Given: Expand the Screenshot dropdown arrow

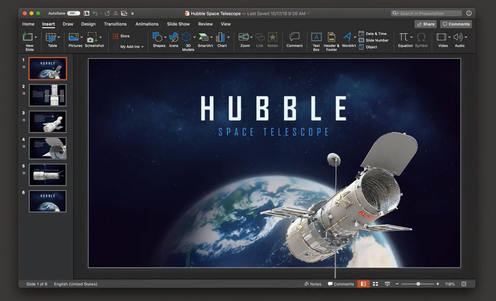Looking at the screenshot, I should tap(101, 37).
